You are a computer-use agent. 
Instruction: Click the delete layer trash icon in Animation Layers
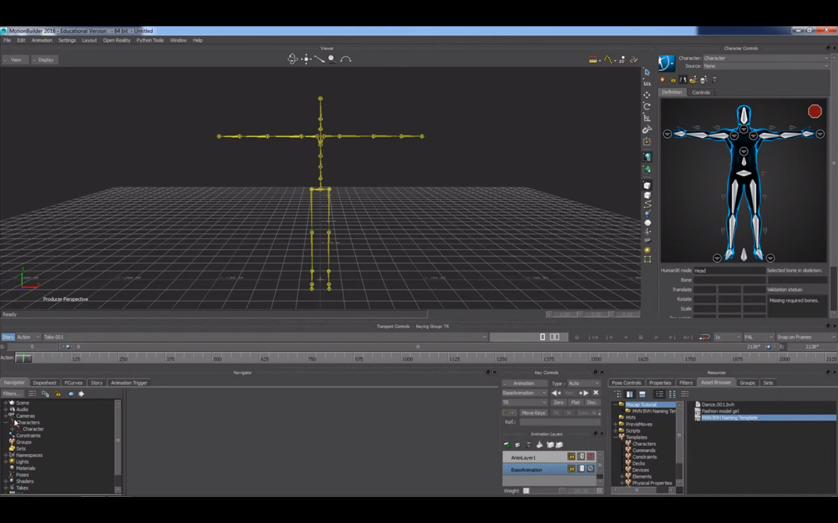pos(529,445)
